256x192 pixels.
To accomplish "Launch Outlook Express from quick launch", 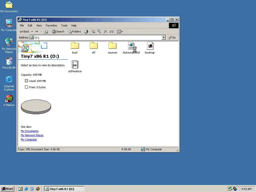I will click(x=32, y=189).
